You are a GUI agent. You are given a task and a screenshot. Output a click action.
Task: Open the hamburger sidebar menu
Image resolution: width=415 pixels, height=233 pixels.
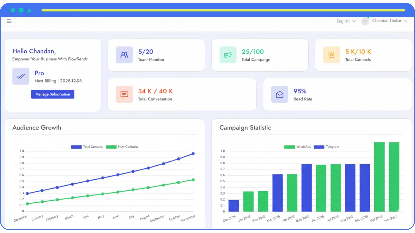point(9,21)
